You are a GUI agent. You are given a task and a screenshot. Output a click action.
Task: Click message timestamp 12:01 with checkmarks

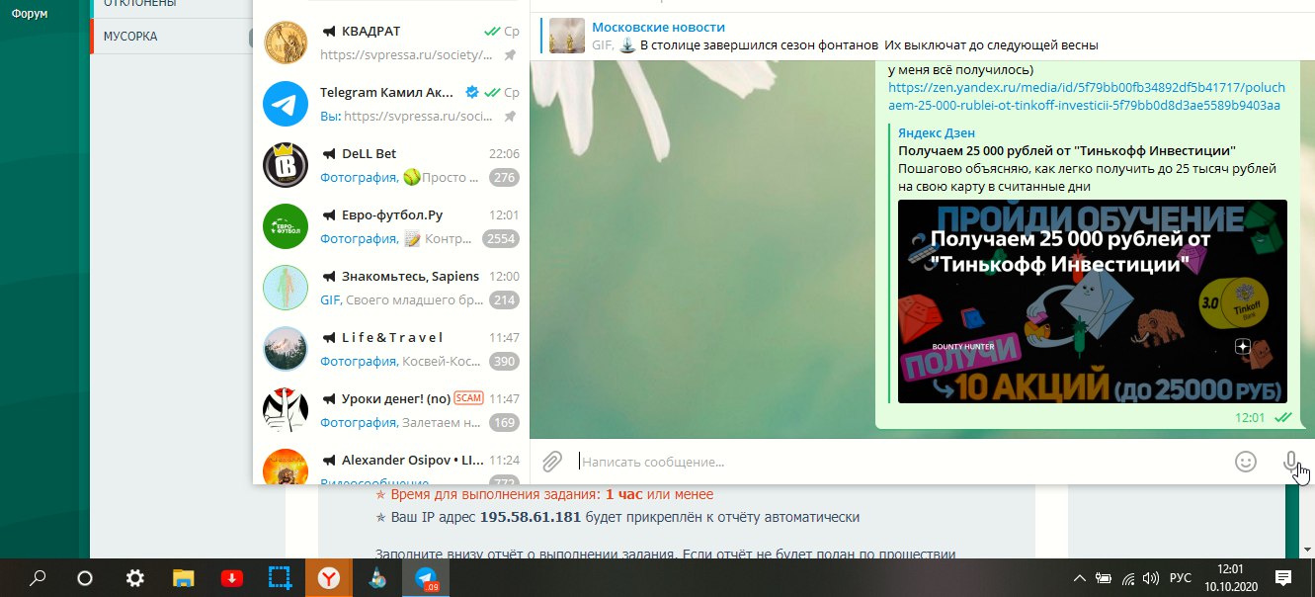(x=1263, y=417)
